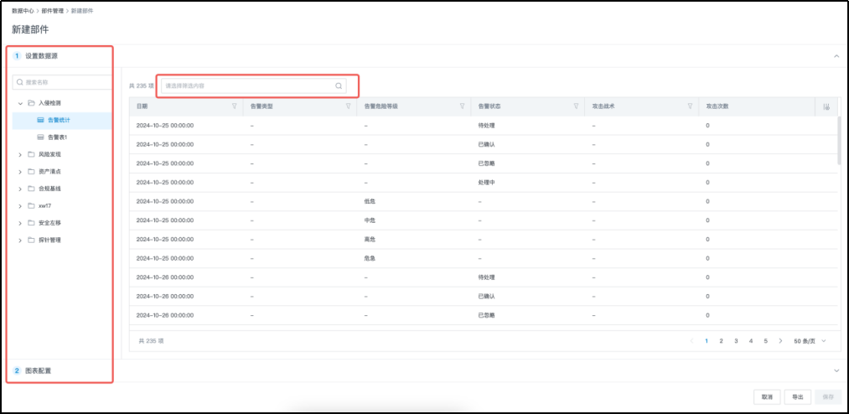Go to page 5 of the table
Image resolution: width=849 pixels, height=414 pixels.
(766, 341)
